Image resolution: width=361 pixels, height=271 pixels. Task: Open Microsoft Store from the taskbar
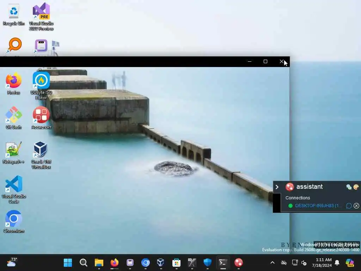point(176,263)
